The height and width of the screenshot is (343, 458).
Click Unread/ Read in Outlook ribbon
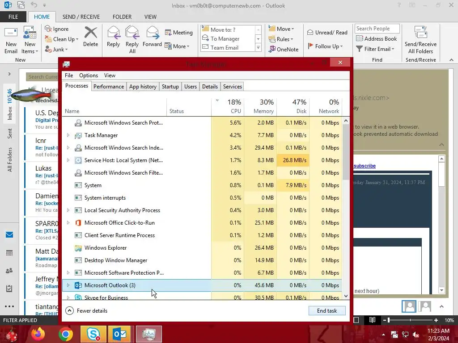327,32
